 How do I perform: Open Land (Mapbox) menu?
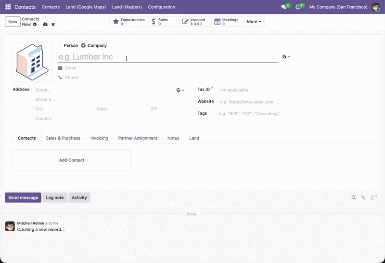pyautogui.click(x=127, y=7)
